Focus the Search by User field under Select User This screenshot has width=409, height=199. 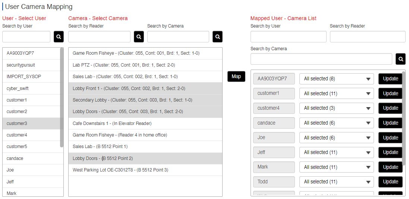pos(26,37)
